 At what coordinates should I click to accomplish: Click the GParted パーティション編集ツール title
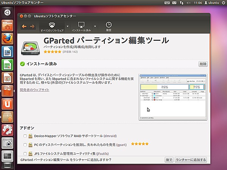click(106, 40)
